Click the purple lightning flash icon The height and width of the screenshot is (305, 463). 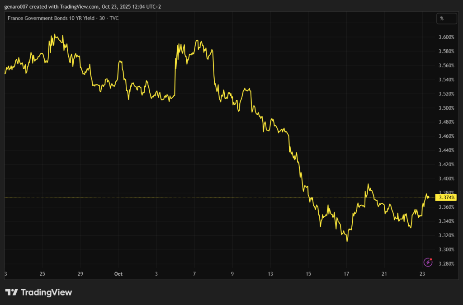tap(428, 262)
